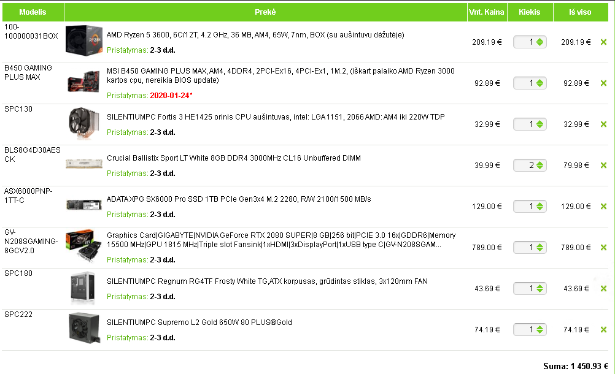
Task: Remove ADATA XPG SX6000 SSD from cart
Action: (x=603, y=207)
